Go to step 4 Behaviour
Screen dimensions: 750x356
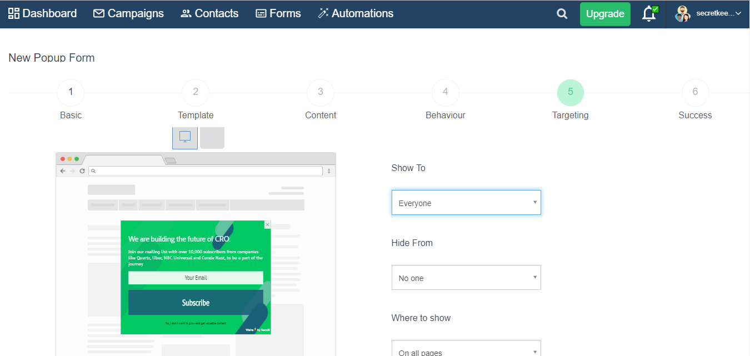point(446,92)
